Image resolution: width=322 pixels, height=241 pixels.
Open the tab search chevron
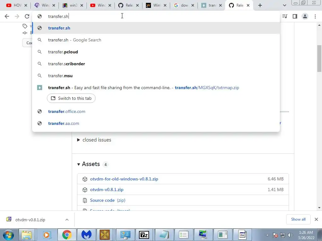(x=284, y=5)
